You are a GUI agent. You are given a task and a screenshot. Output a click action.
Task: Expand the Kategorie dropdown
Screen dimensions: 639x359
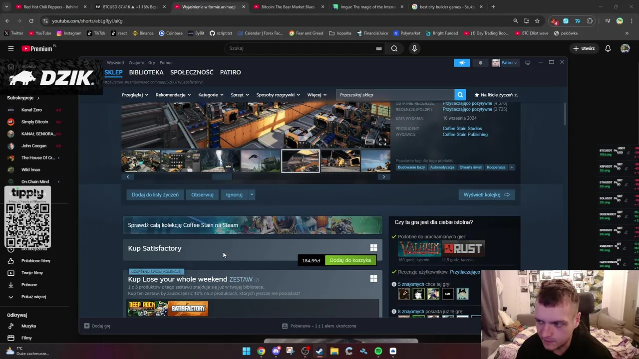click(x=211, y=95)
